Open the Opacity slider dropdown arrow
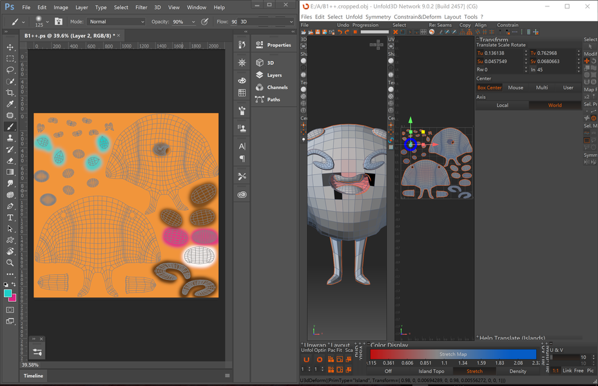Image resolution: width=598 pixels, height=386 pixels. (x=193, y=22)
